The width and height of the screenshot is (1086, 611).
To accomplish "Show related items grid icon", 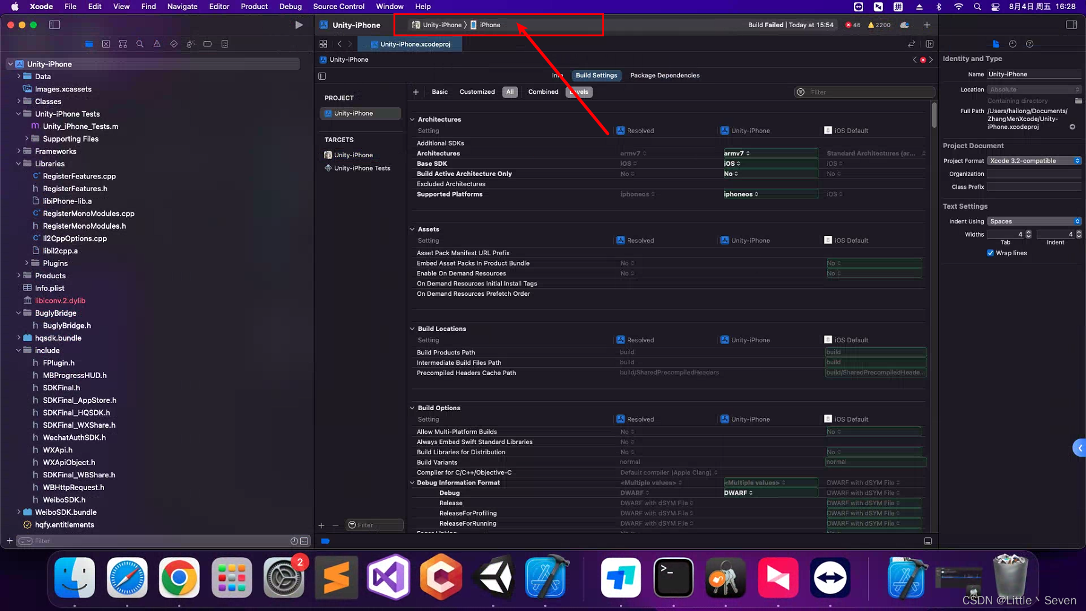I will click(x=323, y=44).
